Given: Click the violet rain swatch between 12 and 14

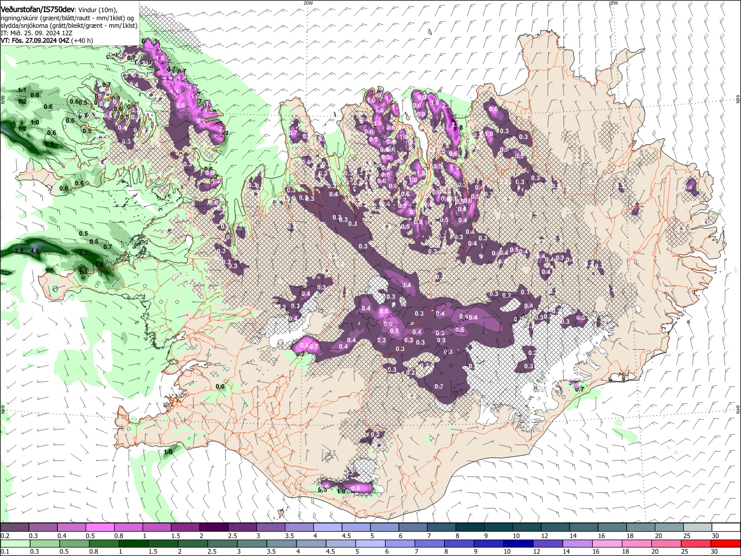Looking at the screenshot, I should pyautogui.click(x=547, y=543).
